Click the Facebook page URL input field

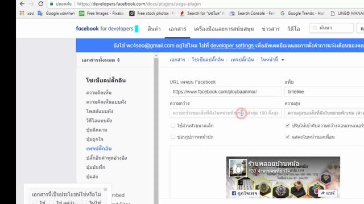pos(226,92)
